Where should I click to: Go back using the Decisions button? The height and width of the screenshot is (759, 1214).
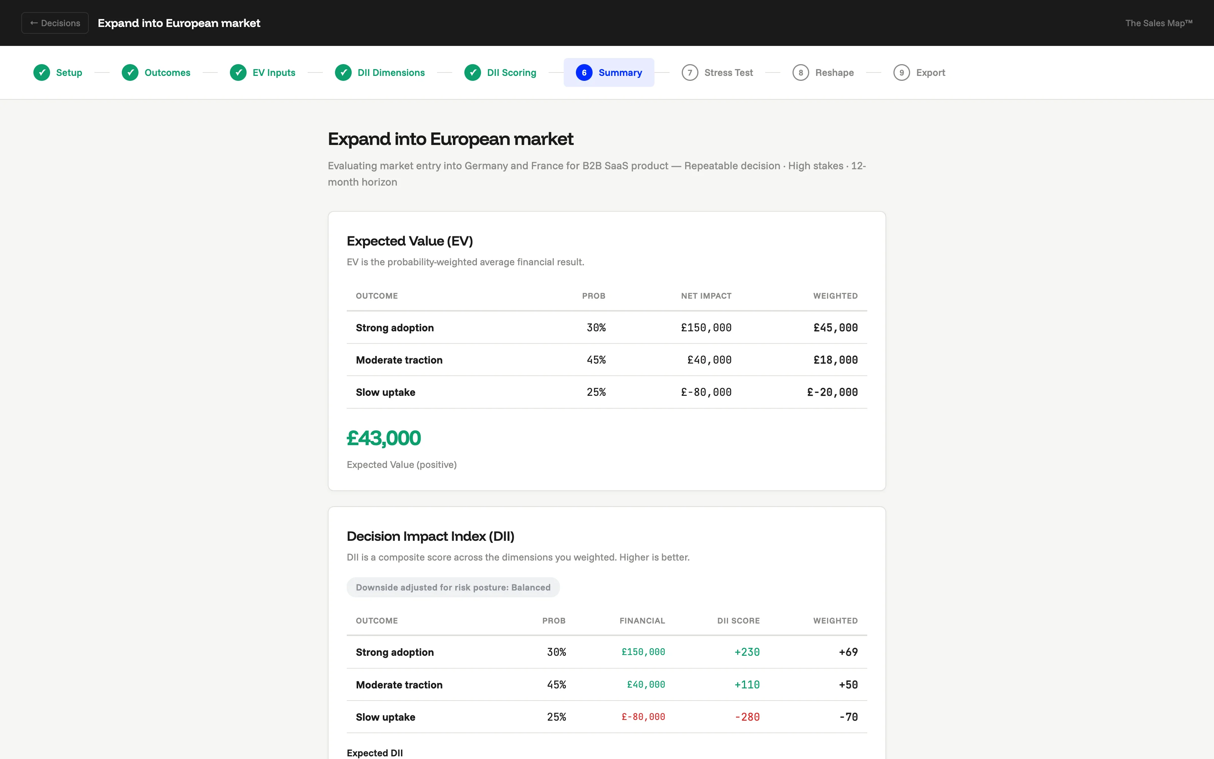point(55,23)
